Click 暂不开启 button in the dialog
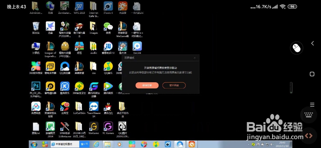Image resolution: width=321 pixels, height=148 pixels. coord(174,85)
